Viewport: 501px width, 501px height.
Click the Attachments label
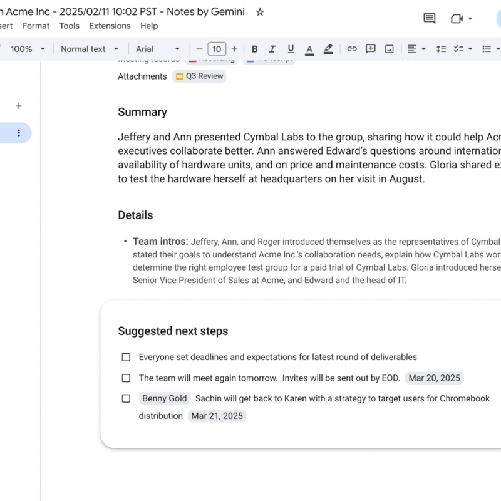(x=142, y=76)
